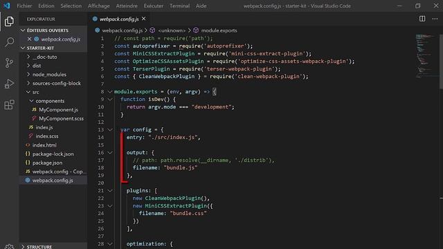Image resolution: width=443 pixels, height=249 pixels.
Task: Open MyComponent.js file
Action: point(53,109)
